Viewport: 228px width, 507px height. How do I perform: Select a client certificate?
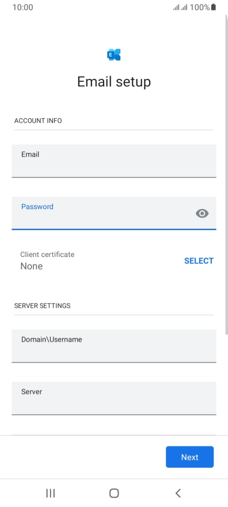click(199, 261)
